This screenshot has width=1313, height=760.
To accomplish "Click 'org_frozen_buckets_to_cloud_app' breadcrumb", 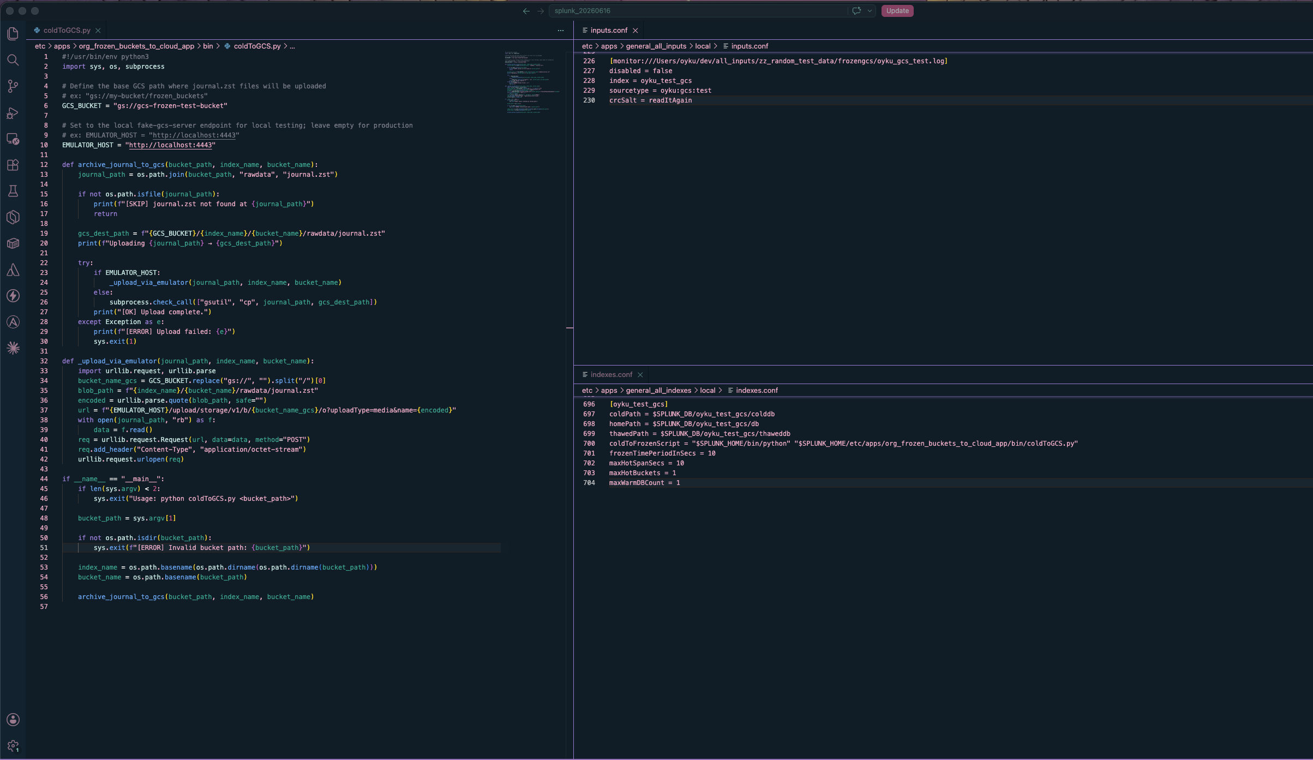I will [x=136, y=46].
